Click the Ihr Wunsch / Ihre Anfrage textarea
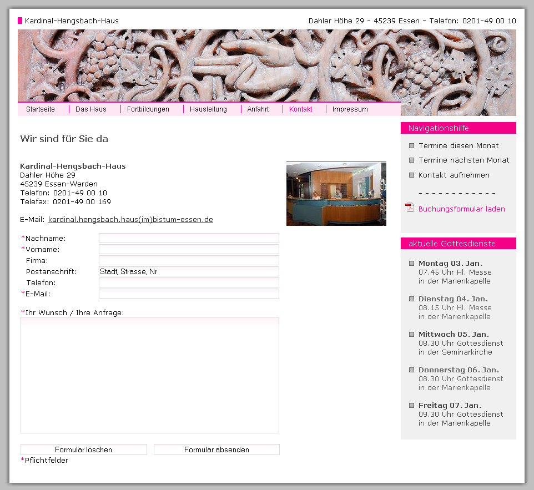The height and width of the screenshot is (490, 534). [x=150, y=375]
